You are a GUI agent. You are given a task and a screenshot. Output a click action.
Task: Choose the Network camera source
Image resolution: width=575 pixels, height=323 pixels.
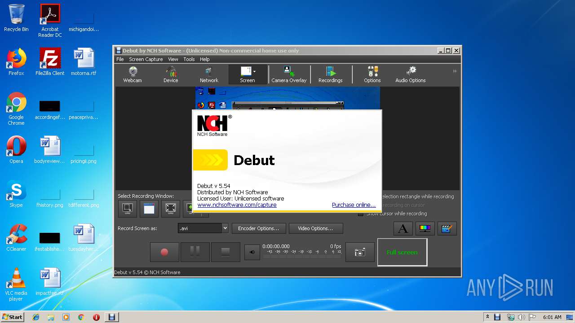(209, 74)
